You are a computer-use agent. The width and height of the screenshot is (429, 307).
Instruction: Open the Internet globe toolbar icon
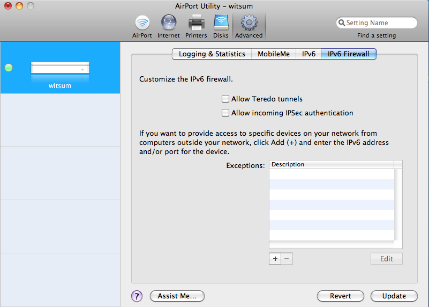click(168, 27)
